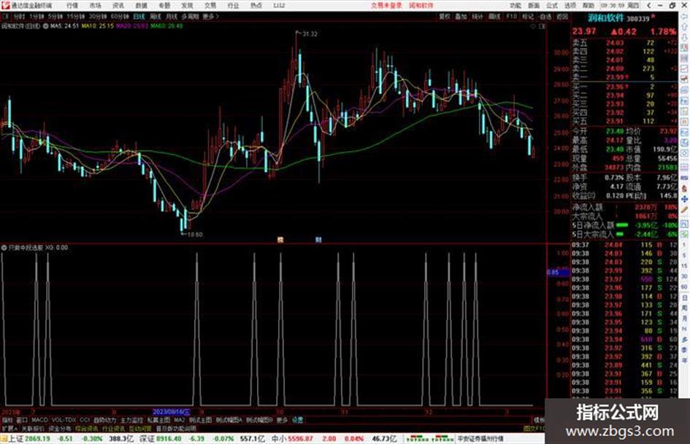Open the 多周期 multi-period view
Viewport: 690px width, 444px height.
[x=190, y=16]
